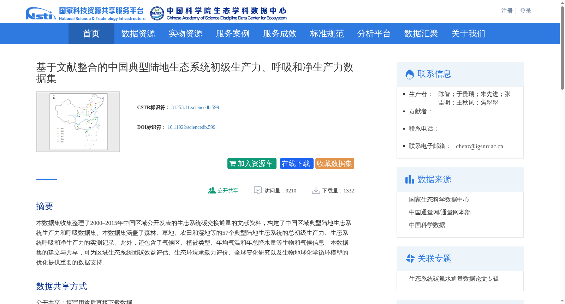Click the shopping cart icon on 加入资源车
Viewport: 565px width, 304px height.
pos(232,164)
